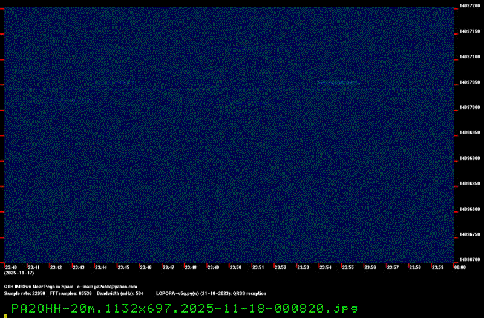Viewport: 484px width, 318px height.
Task: Click the QTH IM98wu Near Pego in Spain text
Action: [x=39, y=287]
